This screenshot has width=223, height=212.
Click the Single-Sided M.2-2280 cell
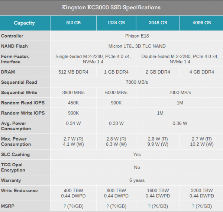[x=93, y=59]
